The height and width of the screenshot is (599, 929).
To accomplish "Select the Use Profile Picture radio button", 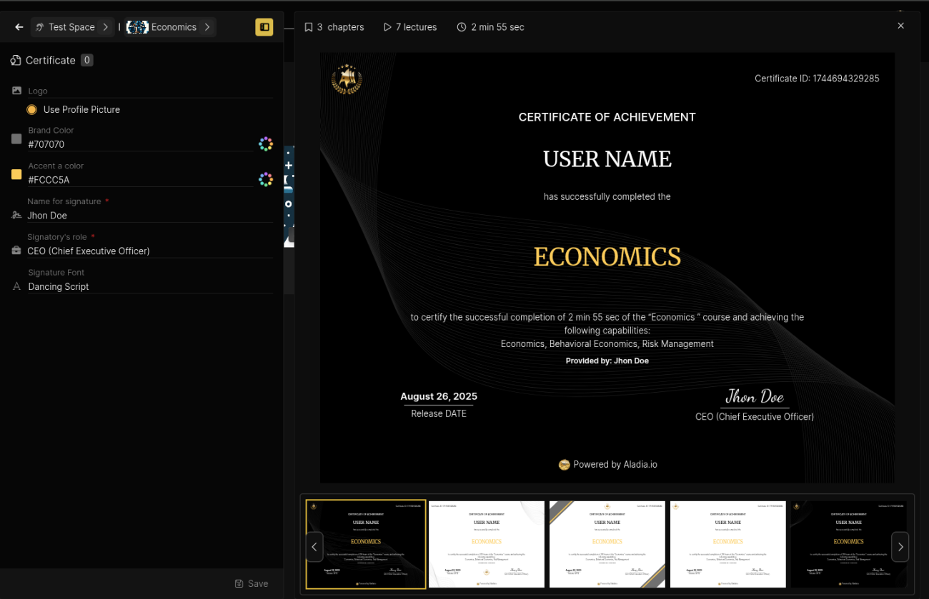I will click(x=31, y=109).
